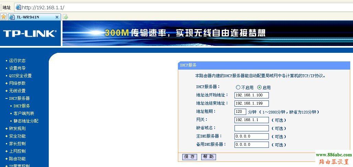Screen dimensions: 353x167
Task: Select the 启用 radio button
Action: [x=259, y=87]
